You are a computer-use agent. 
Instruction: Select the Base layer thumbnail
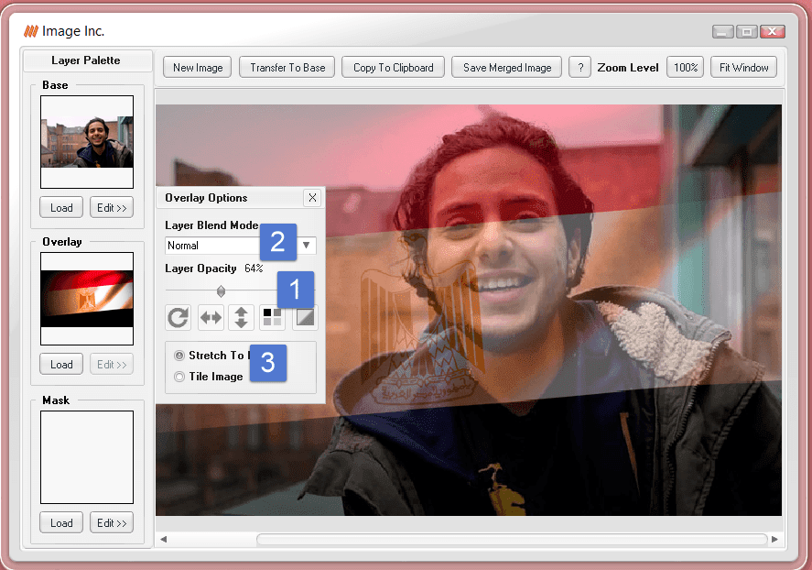coord(87,142)
